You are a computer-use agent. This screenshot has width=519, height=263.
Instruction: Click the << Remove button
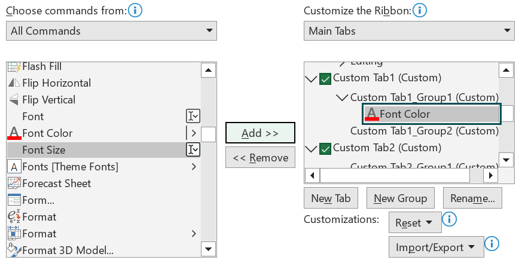pos(260,157)
